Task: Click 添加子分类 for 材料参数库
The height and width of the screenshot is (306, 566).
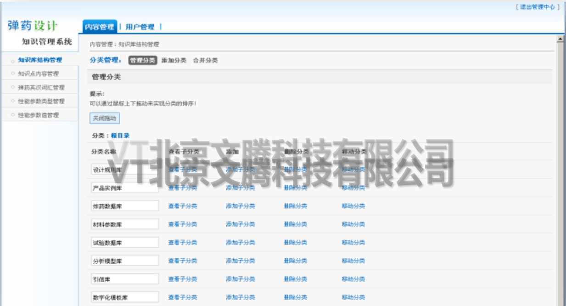Action: [x=240, y=225]
